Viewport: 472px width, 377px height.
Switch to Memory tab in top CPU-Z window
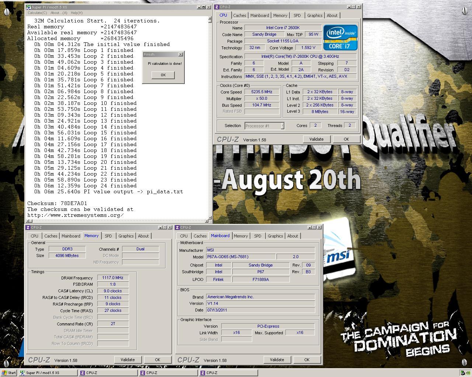point(280,15)
